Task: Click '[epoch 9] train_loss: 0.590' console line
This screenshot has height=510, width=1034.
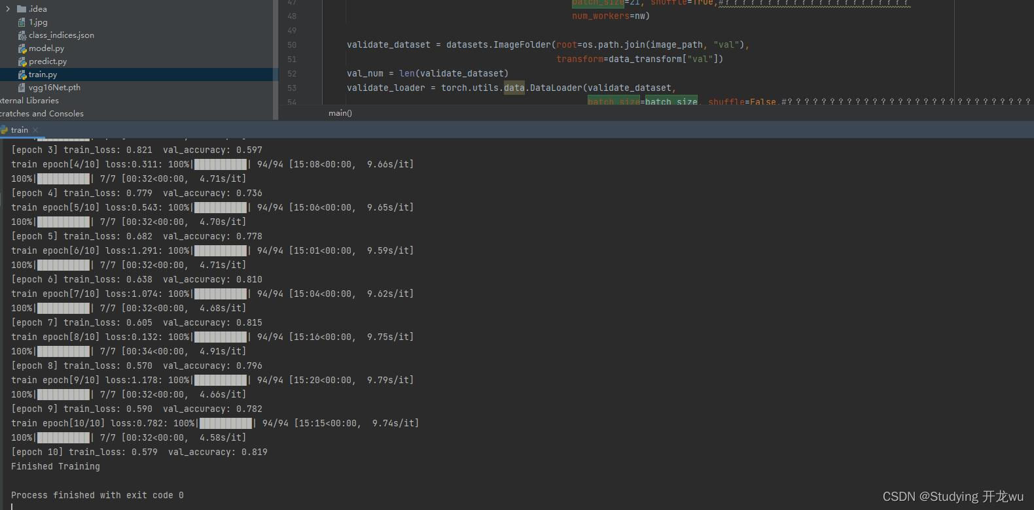Action: [137, 409]
